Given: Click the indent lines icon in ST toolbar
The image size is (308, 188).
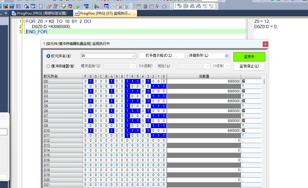Looking at the screenshot, I should point(205,6).
